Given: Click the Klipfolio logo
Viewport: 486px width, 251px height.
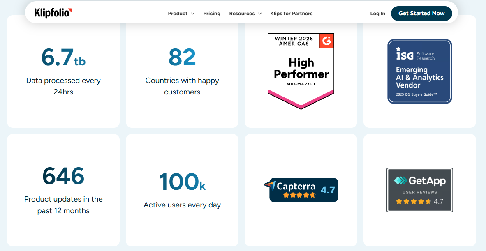Looking at the screenshot, I should [53, 13].
